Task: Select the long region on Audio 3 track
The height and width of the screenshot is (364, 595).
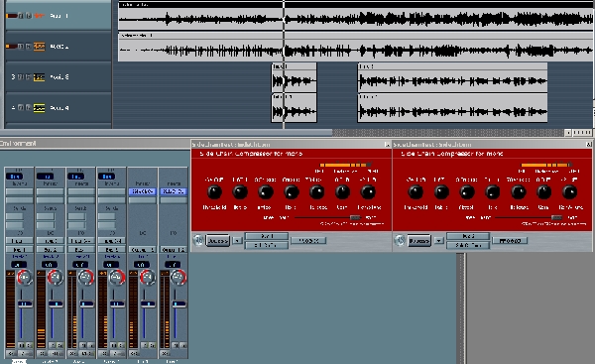Action: (452, 77)
